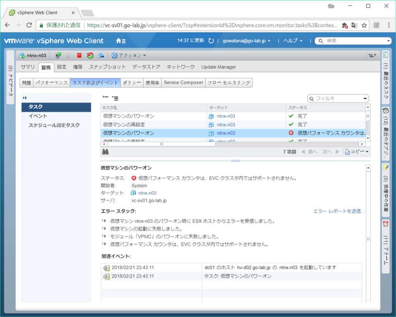
Task: Launch the VM console icon in toolbar
Action: point(58,55)
